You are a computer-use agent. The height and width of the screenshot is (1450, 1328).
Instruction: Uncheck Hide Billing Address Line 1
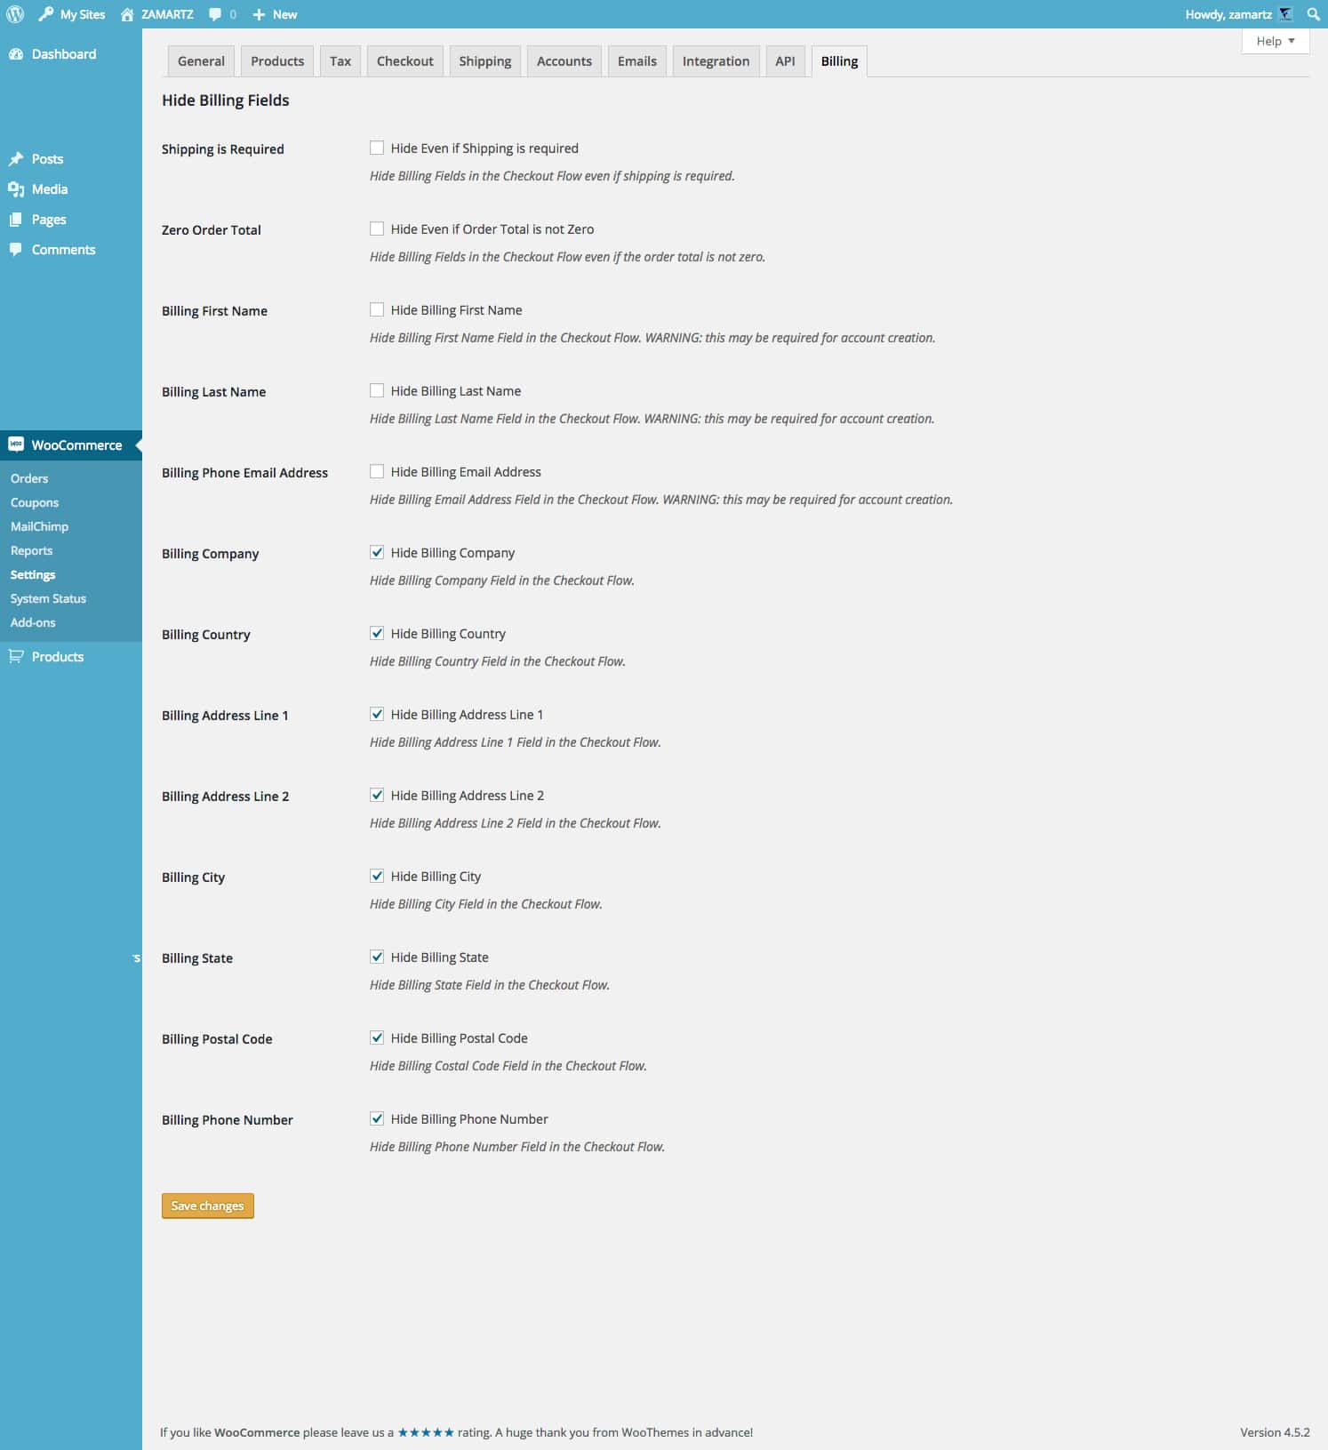pyautogui.click(x=377, y=714)
